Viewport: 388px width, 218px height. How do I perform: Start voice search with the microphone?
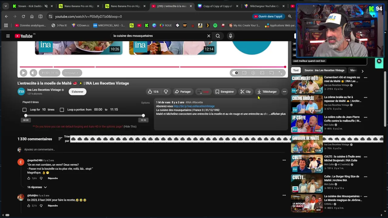230,36
